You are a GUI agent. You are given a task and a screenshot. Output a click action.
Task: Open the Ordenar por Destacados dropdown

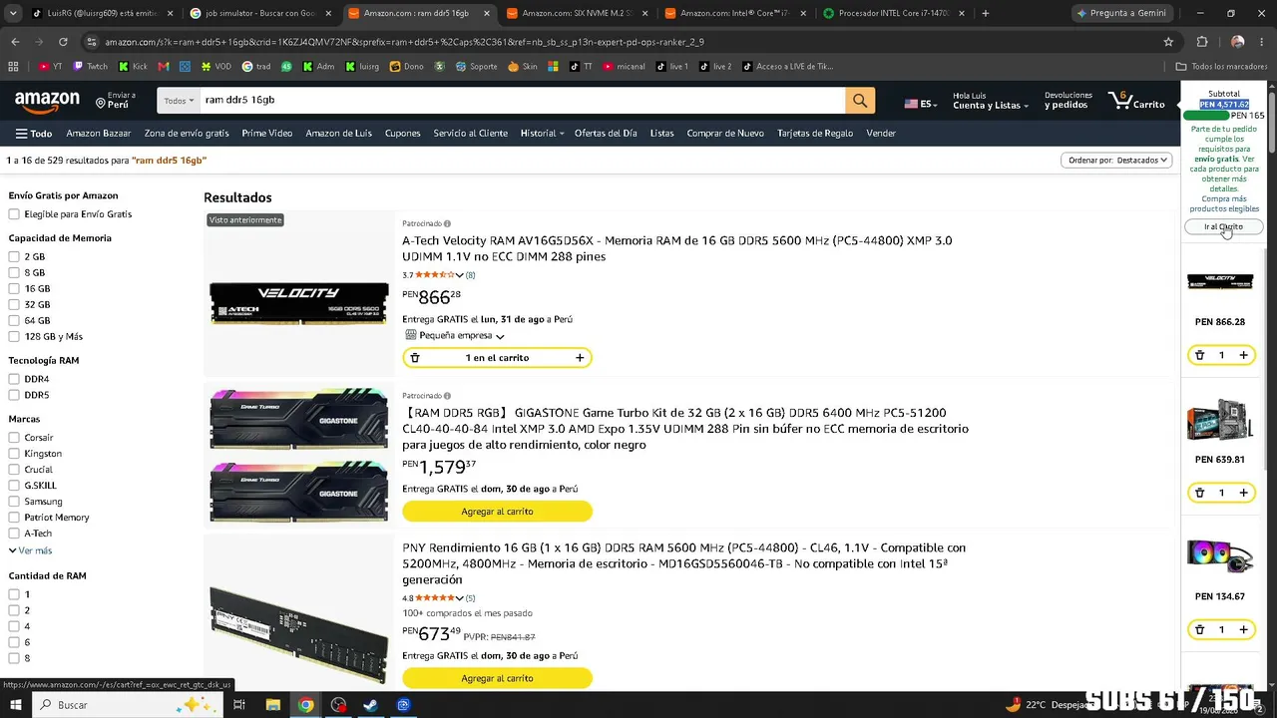1116,161
